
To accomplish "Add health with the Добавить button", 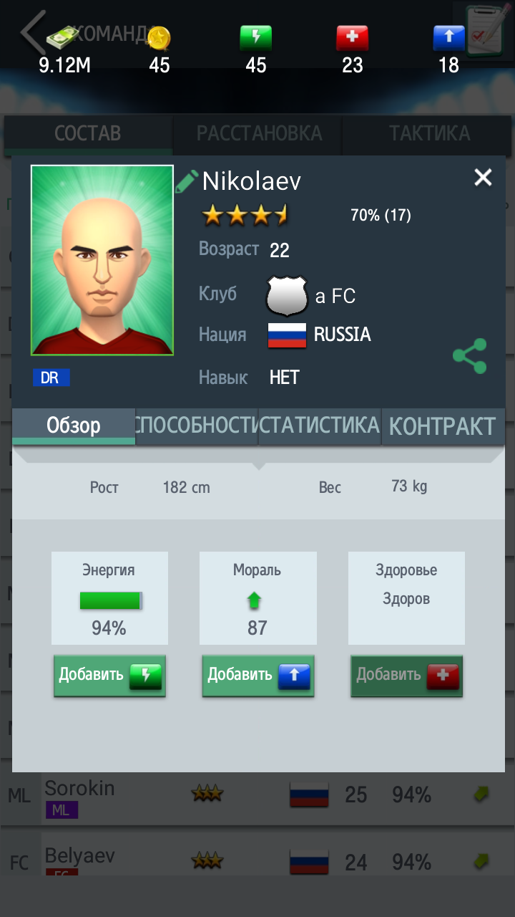I will (407, 675).
